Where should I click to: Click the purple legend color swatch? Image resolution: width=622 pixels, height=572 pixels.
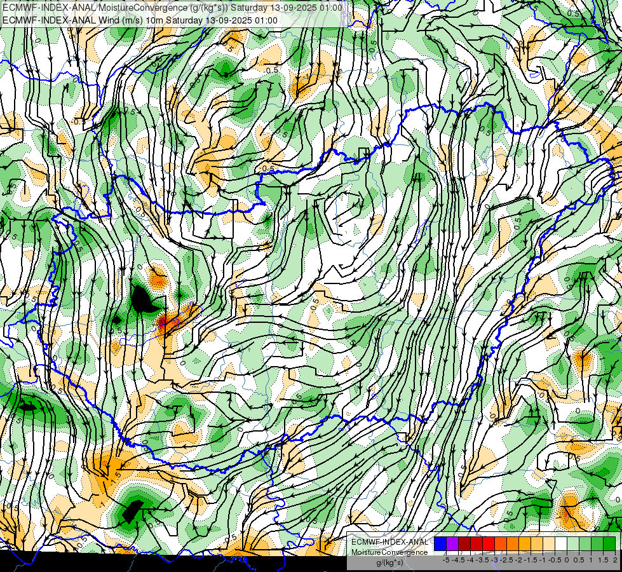pos(452,544)
